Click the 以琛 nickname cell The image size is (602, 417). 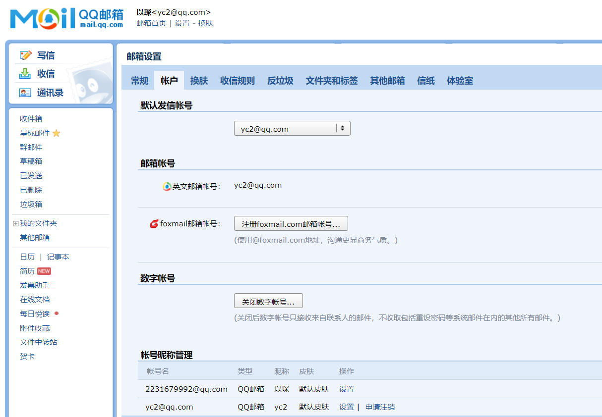[282, 389]
